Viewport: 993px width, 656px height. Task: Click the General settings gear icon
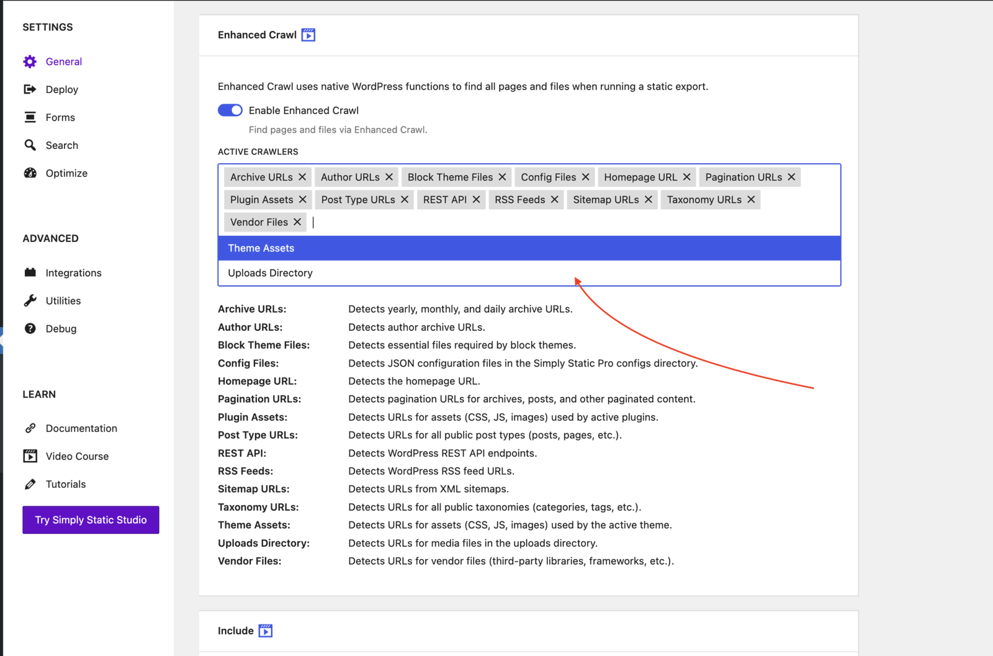point(29,61)
